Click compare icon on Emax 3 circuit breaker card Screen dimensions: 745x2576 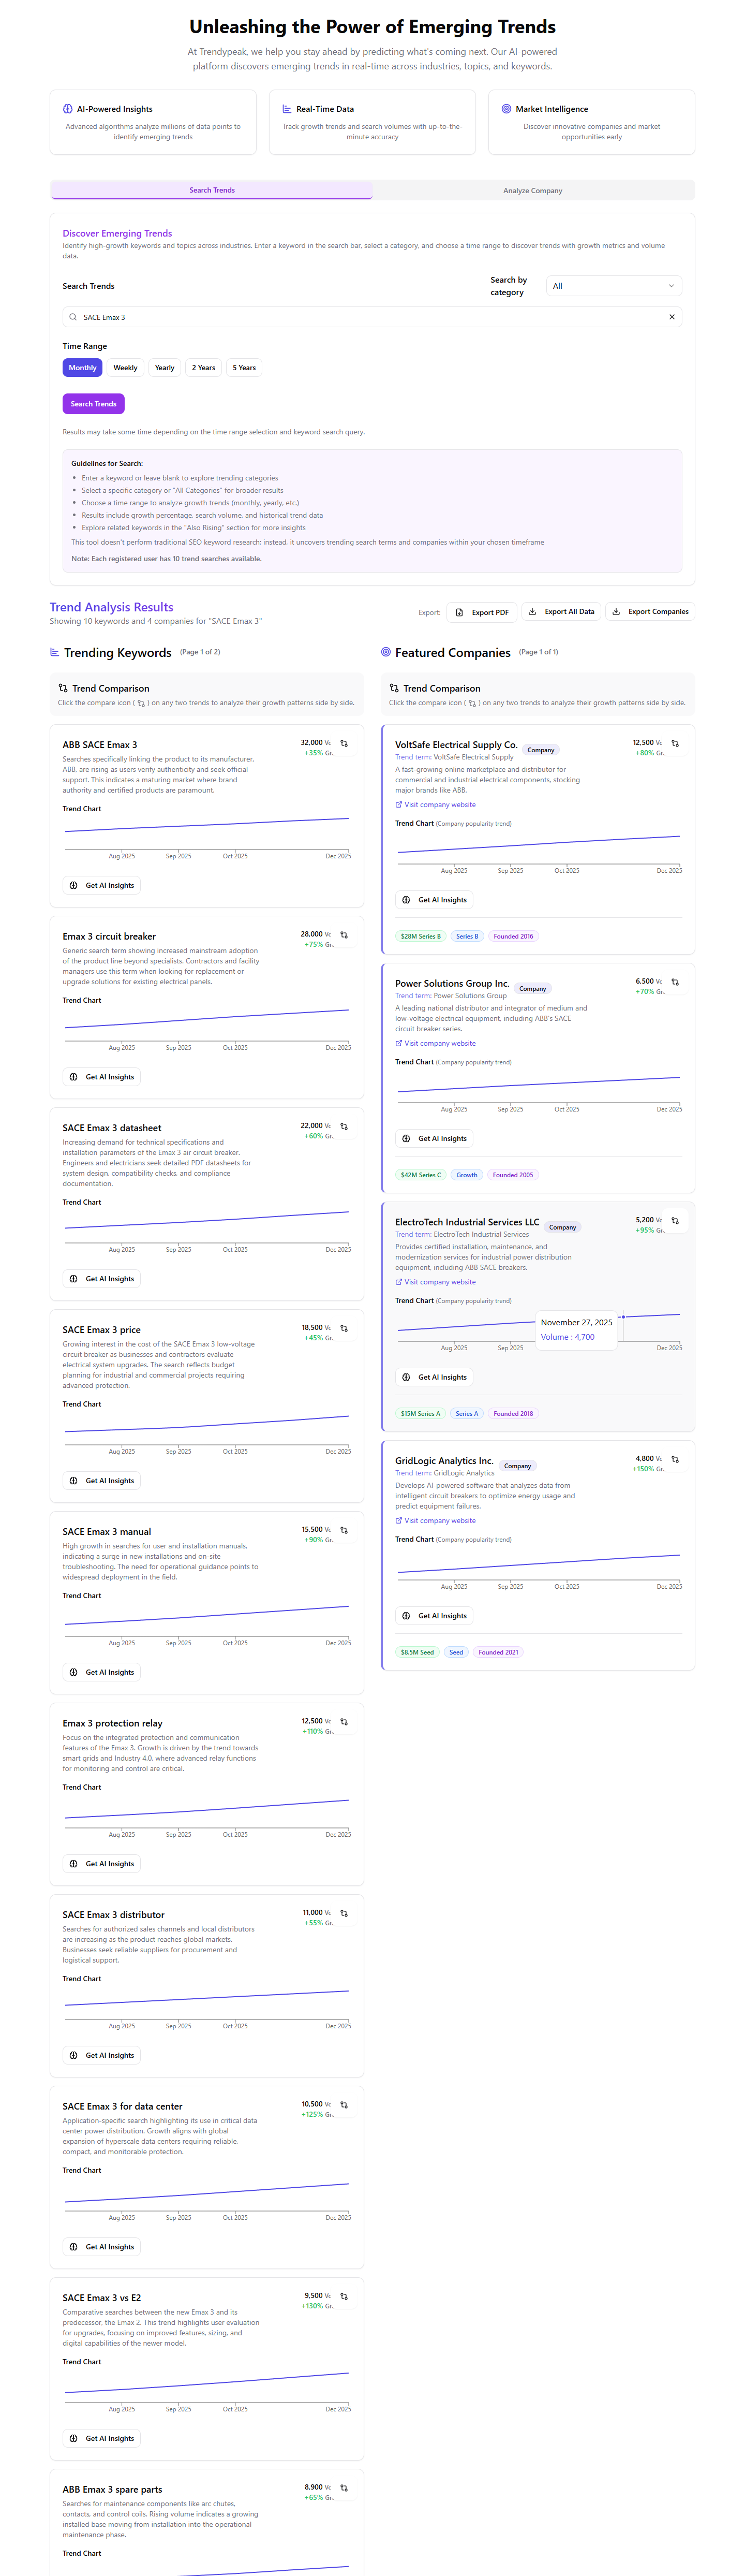[x=344, y=935]
